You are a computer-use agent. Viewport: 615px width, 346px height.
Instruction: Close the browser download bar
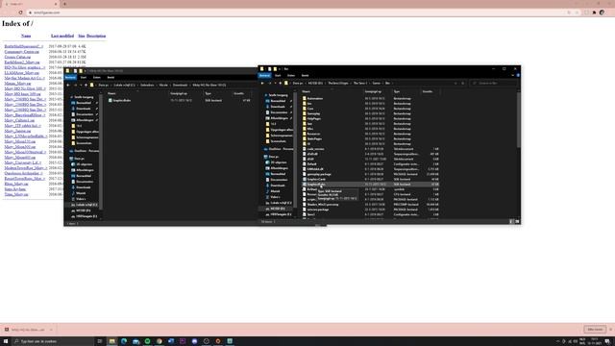coord(610,330)
